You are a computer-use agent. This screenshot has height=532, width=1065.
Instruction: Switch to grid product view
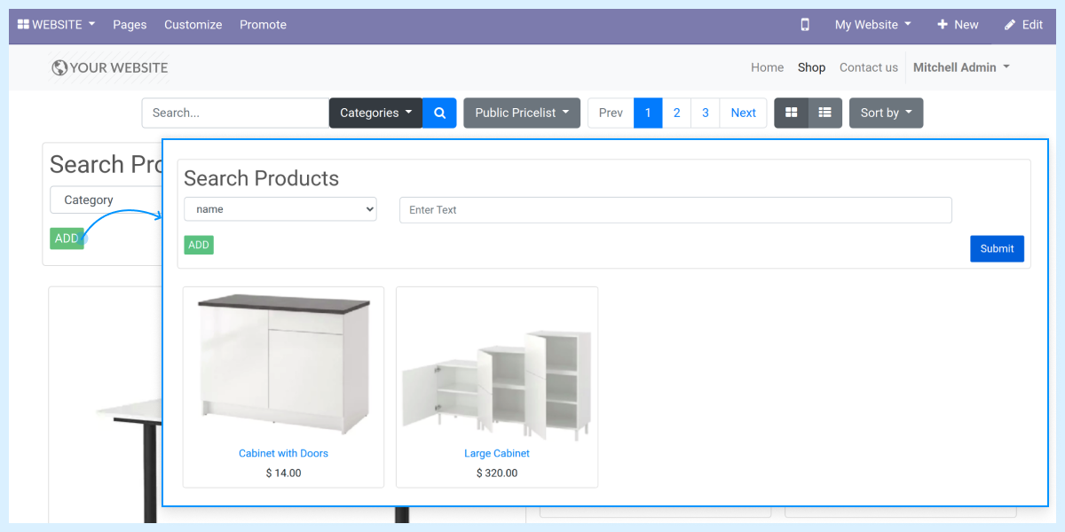791,113
